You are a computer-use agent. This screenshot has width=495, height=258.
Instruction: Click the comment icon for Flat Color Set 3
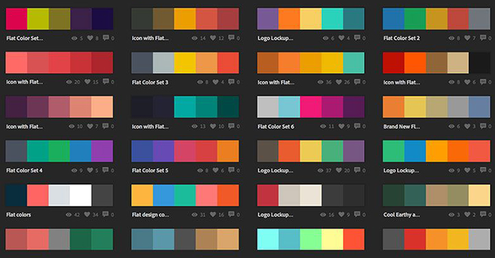(232, 82)
